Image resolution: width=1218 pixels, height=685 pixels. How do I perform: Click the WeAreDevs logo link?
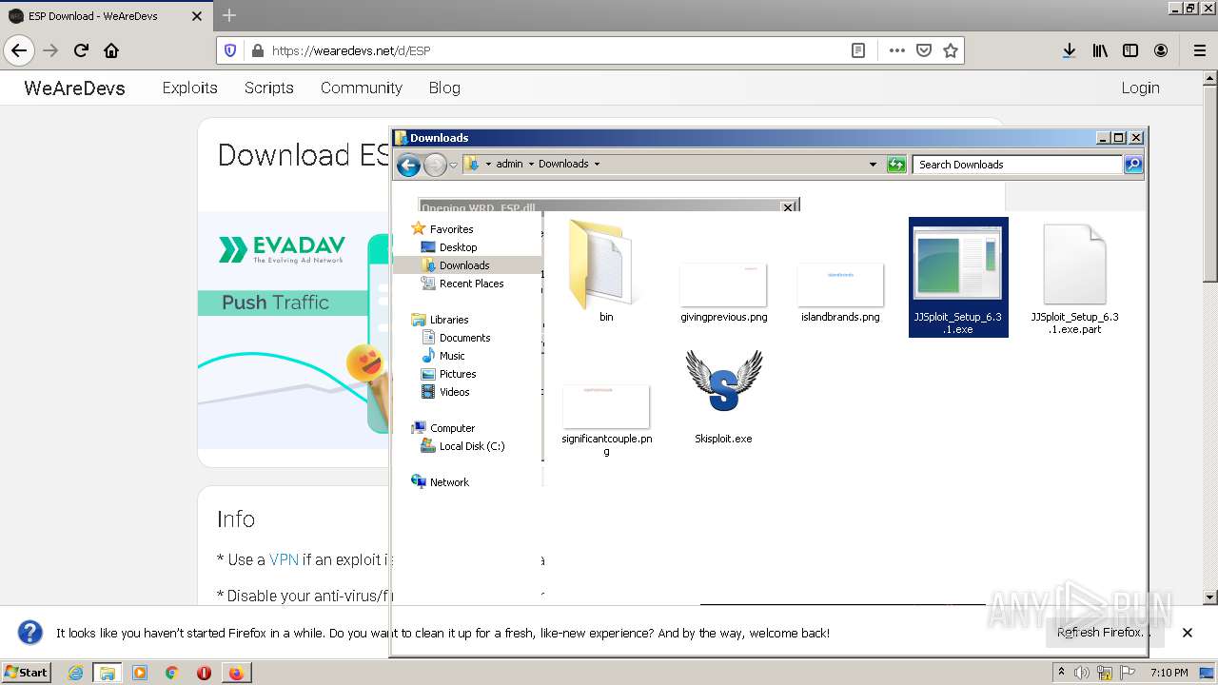(74, 88)
